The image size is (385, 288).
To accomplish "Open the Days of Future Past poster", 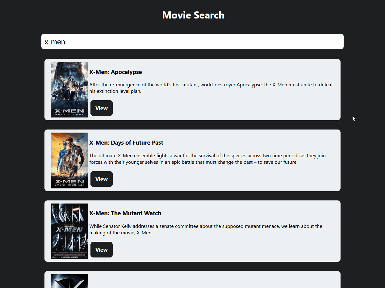I will click(x=69, y=160).
